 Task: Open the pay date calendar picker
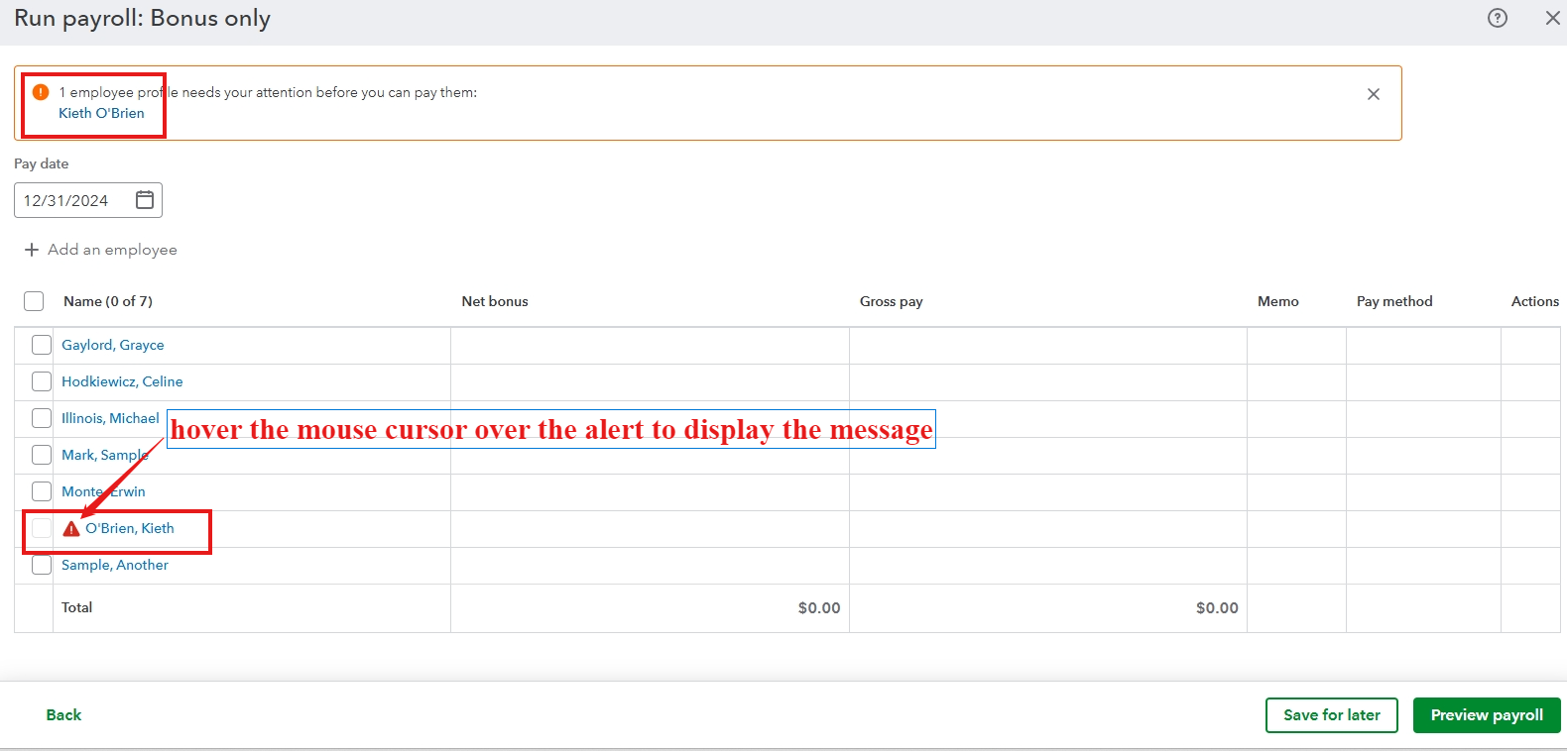145,200
